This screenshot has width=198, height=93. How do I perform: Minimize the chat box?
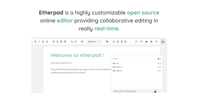pyautogui.click(x=160, y=59)
